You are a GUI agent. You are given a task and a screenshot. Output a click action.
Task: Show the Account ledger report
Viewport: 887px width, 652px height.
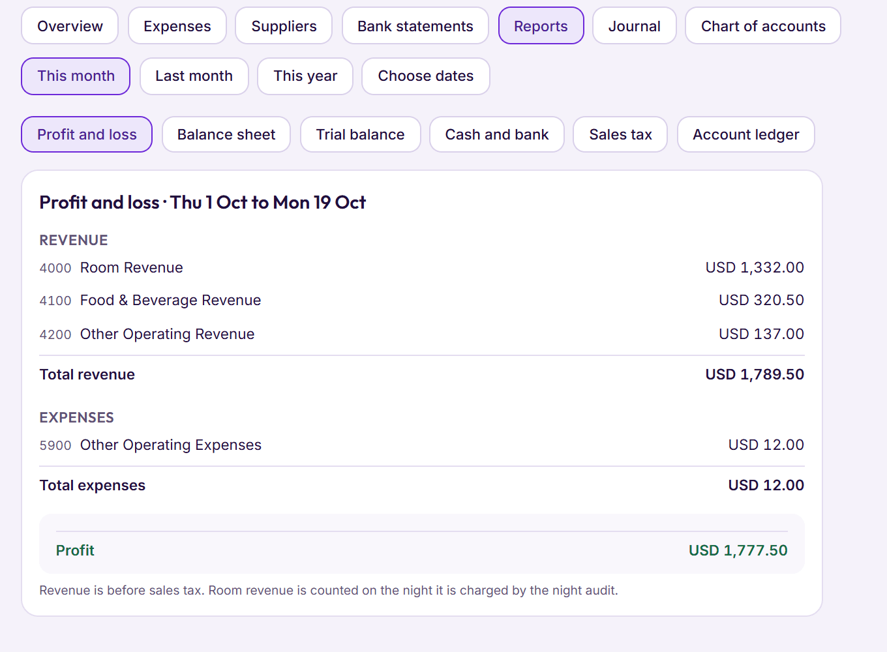click(746, 134)
